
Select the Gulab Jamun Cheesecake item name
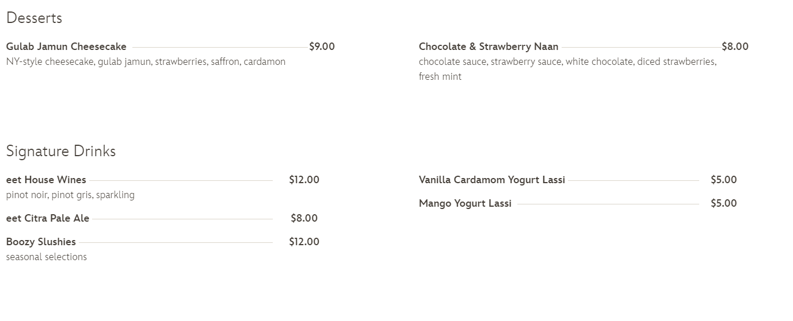pos(66,47)
